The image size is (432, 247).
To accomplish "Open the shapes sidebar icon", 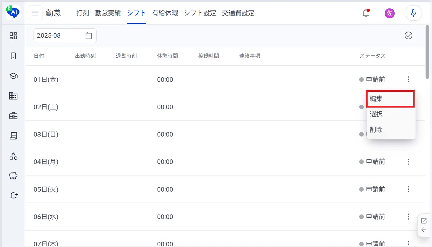I will [x=13, y=156].
